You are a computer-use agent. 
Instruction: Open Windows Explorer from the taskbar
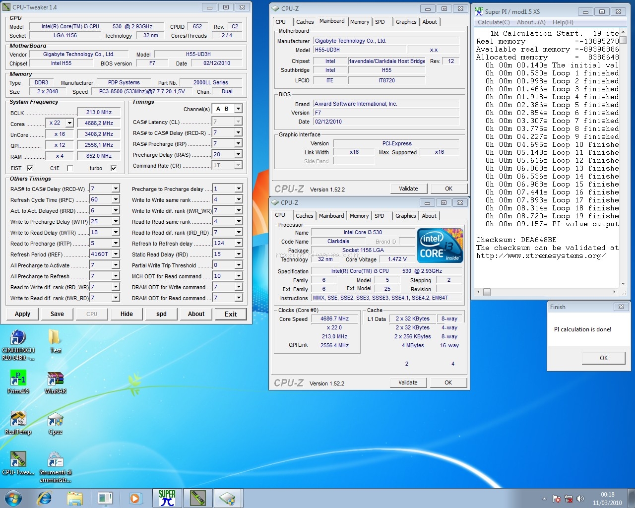tap(74, 498)
